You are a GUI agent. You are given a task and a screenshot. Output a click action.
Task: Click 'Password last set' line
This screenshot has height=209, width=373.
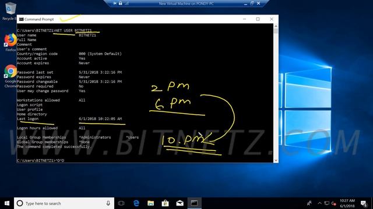click(35, 72)
